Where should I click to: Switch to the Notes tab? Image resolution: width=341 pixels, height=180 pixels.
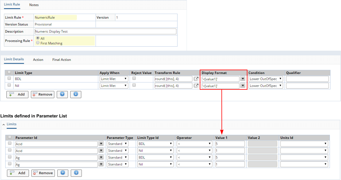click(34, 5)
